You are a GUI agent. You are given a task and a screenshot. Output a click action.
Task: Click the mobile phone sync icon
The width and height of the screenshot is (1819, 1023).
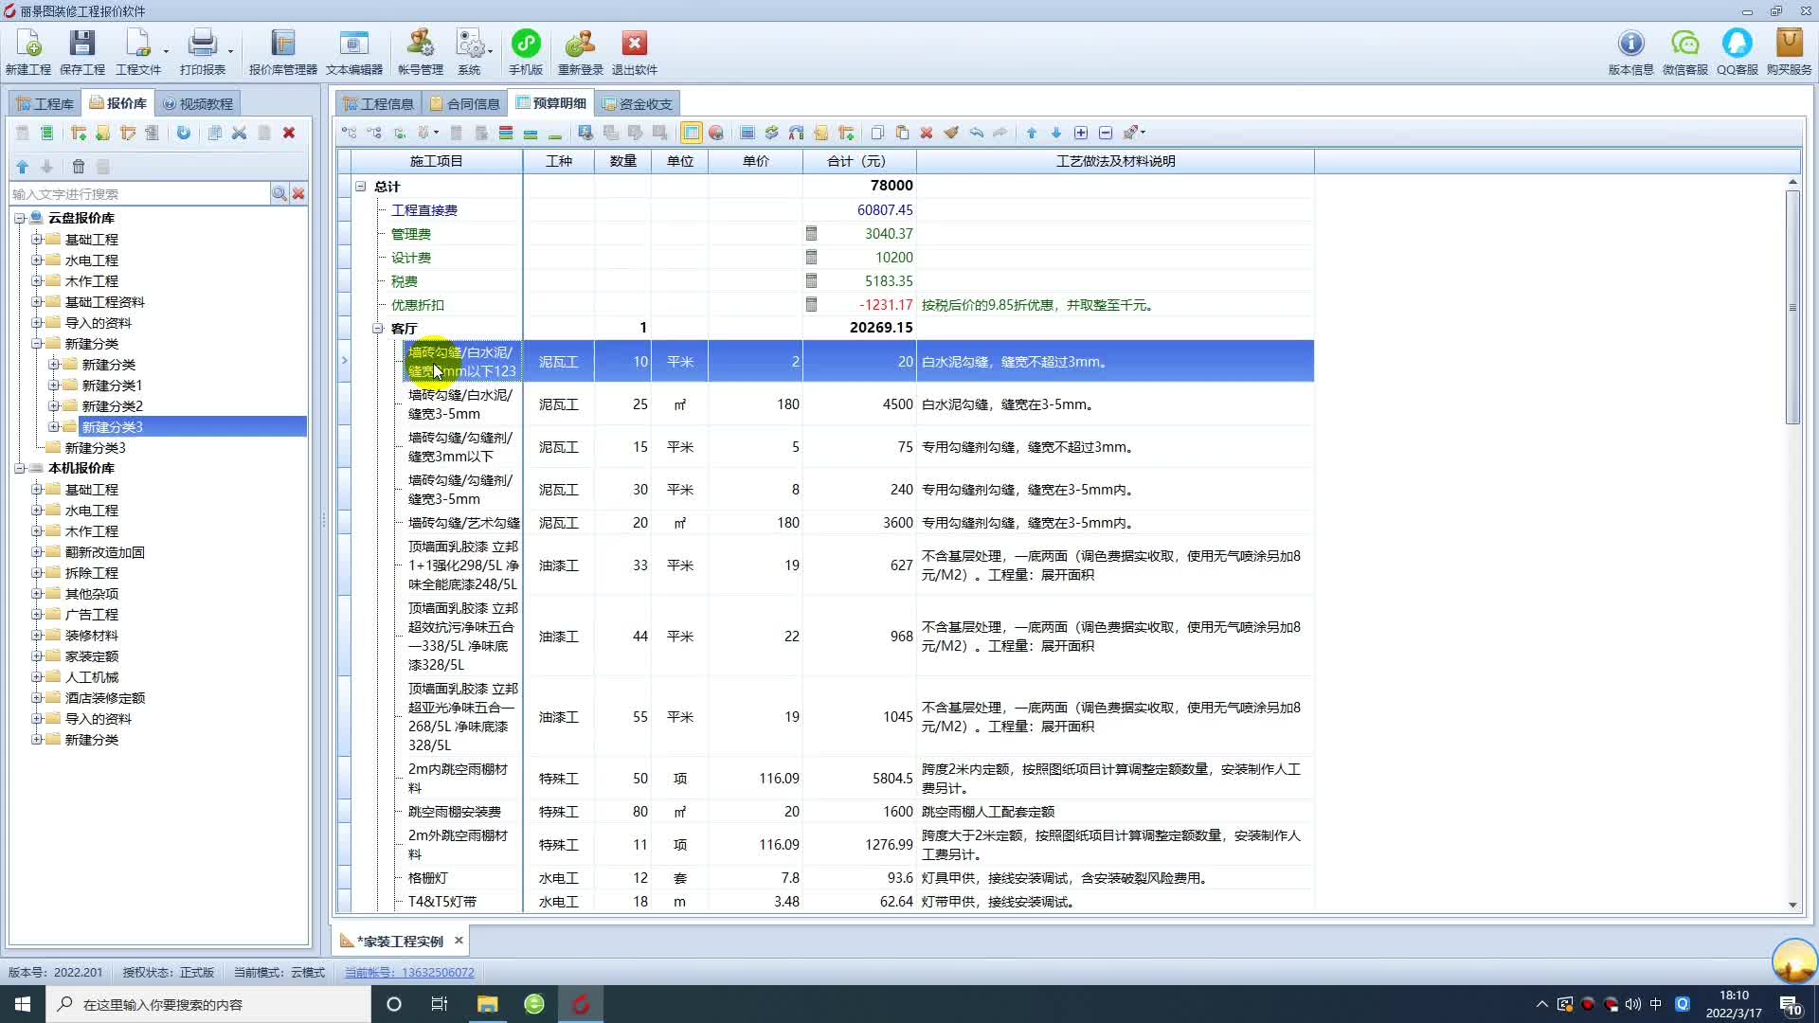pyautogui.click(x=525, y=52)
